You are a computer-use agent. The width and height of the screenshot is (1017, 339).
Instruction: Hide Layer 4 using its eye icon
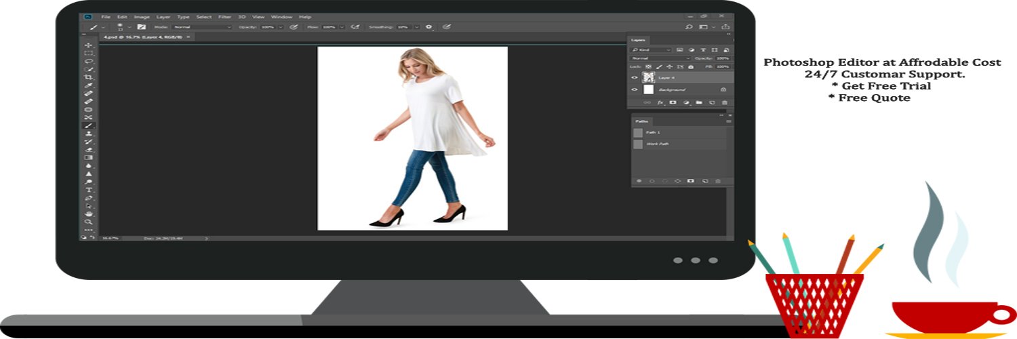tap(635, 77)
